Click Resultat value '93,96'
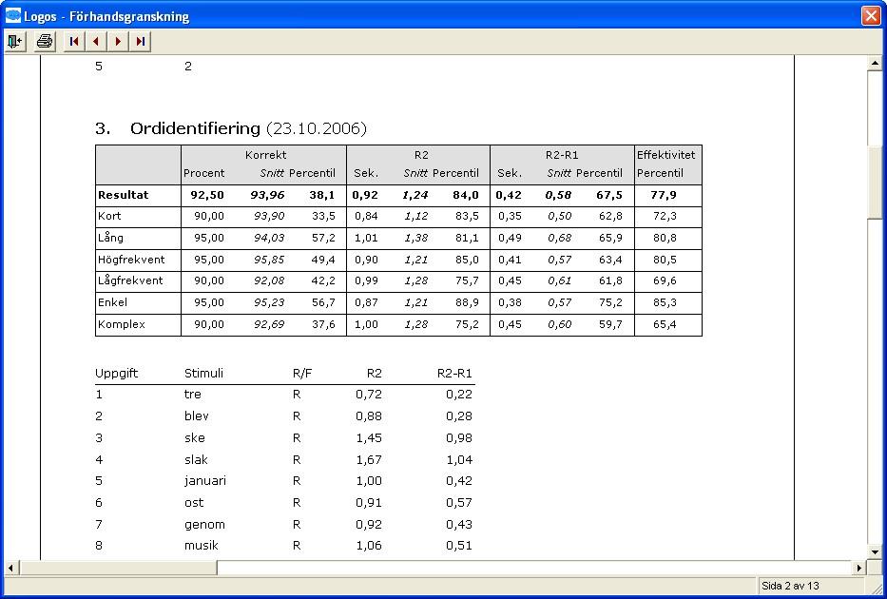This screenshot has height=599, width=887. pyautogui.click(x=267, y=195)
